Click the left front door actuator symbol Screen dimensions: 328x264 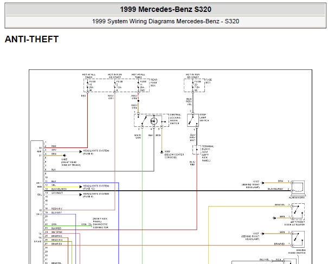click(x=298, y=212)
